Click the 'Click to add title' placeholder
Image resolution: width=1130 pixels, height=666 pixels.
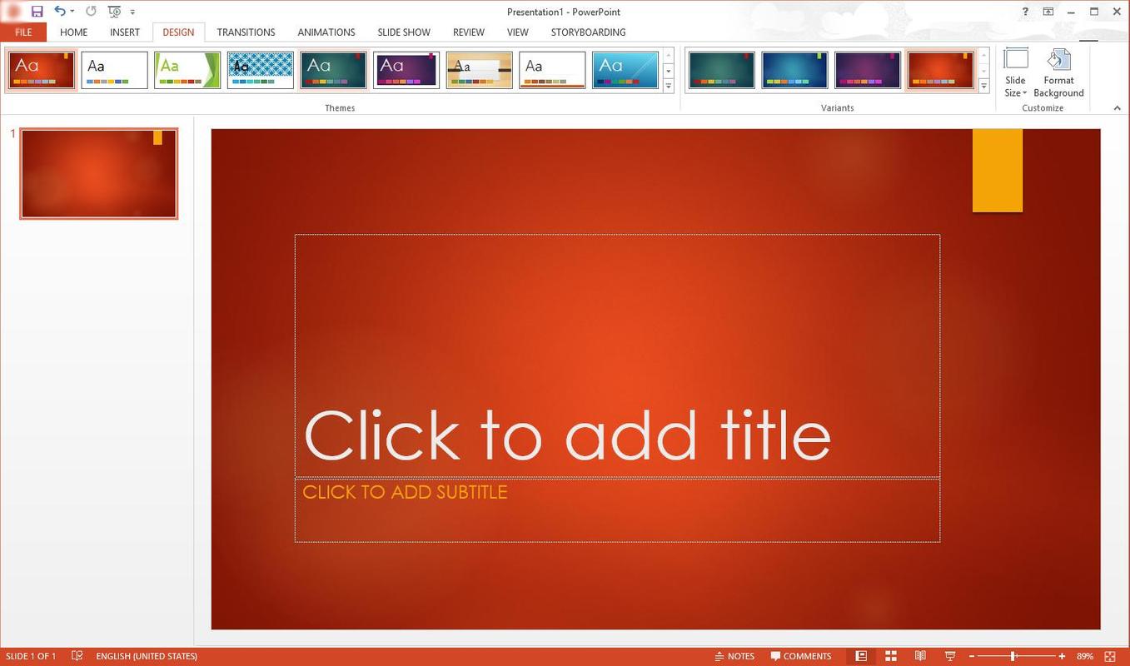pos(617,356)
